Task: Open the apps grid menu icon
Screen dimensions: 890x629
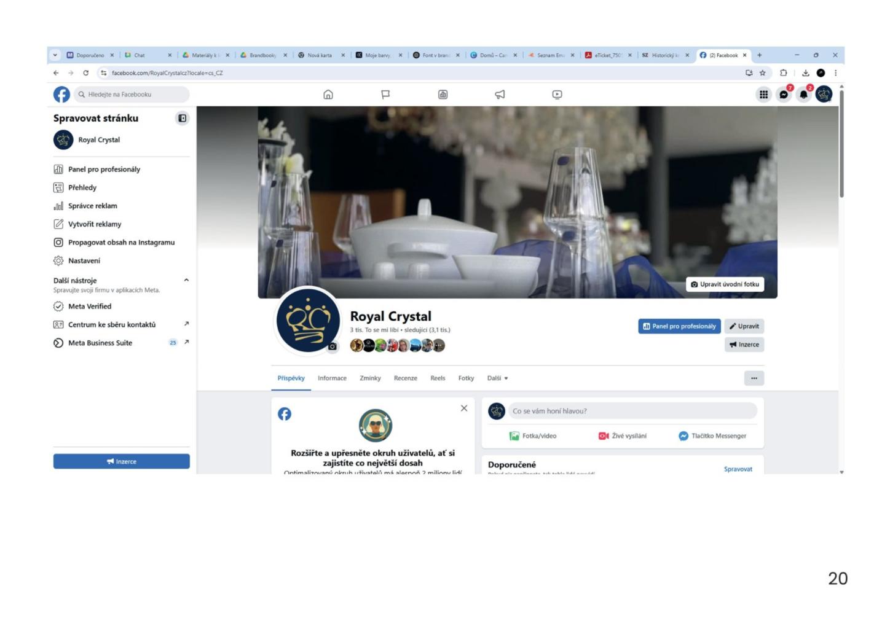Action: [x=763, y=95]
